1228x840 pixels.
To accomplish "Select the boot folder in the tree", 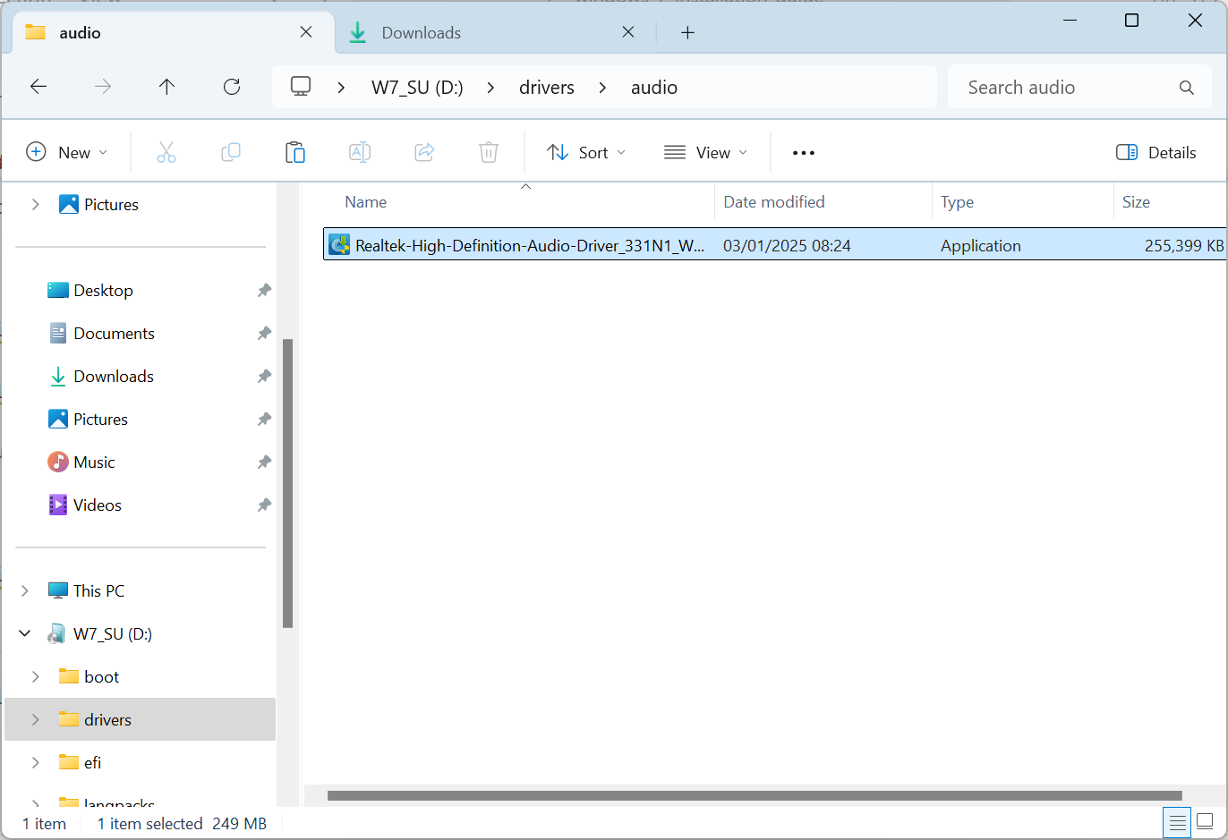I will click(101, 677).
